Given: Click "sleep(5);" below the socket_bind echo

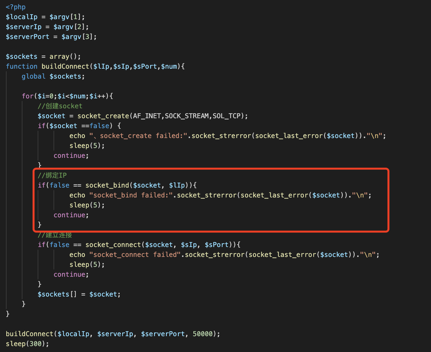Looking at the screenshot, I should pyautogui.click(x=87, y=205).
